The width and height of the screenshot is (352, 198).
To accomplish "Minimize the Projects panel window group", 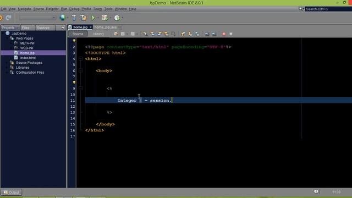I will click(x=62, y=28).
